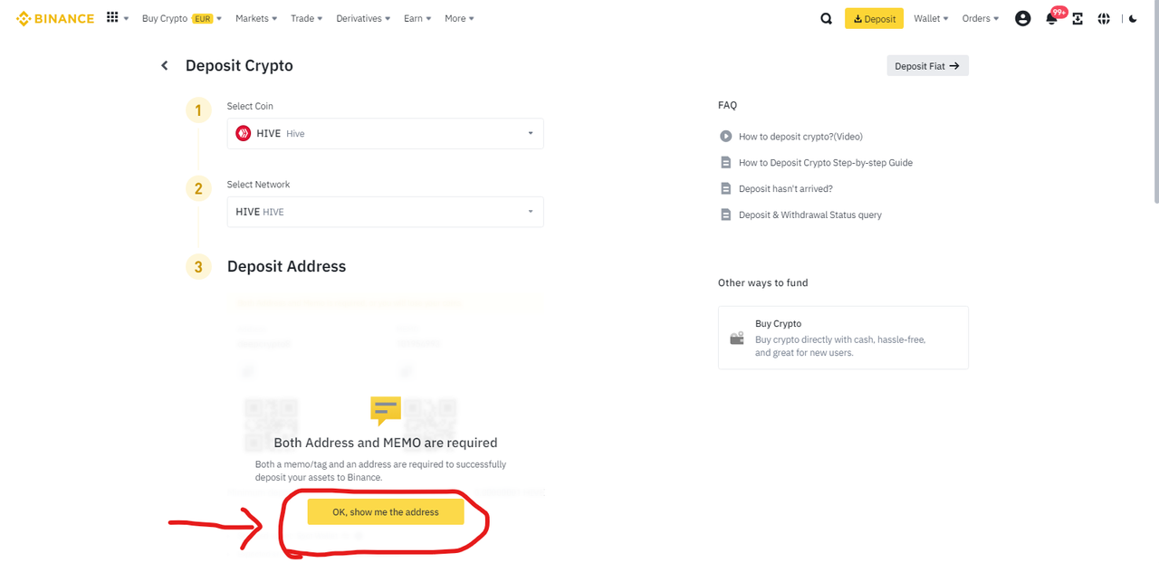Select the Buy Crypto funding card
This screenshot has height=563, width=1159.
pos(843,338)
